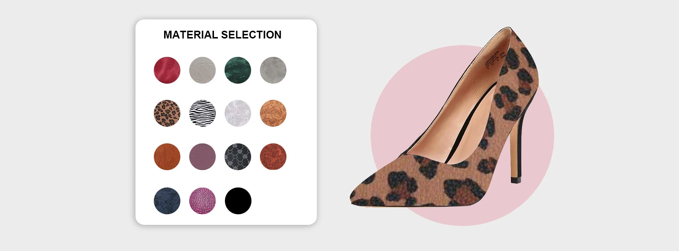Screen dimensions: 679x251
Task: Select the white lace pattern swatch
Action: [238, 113]
